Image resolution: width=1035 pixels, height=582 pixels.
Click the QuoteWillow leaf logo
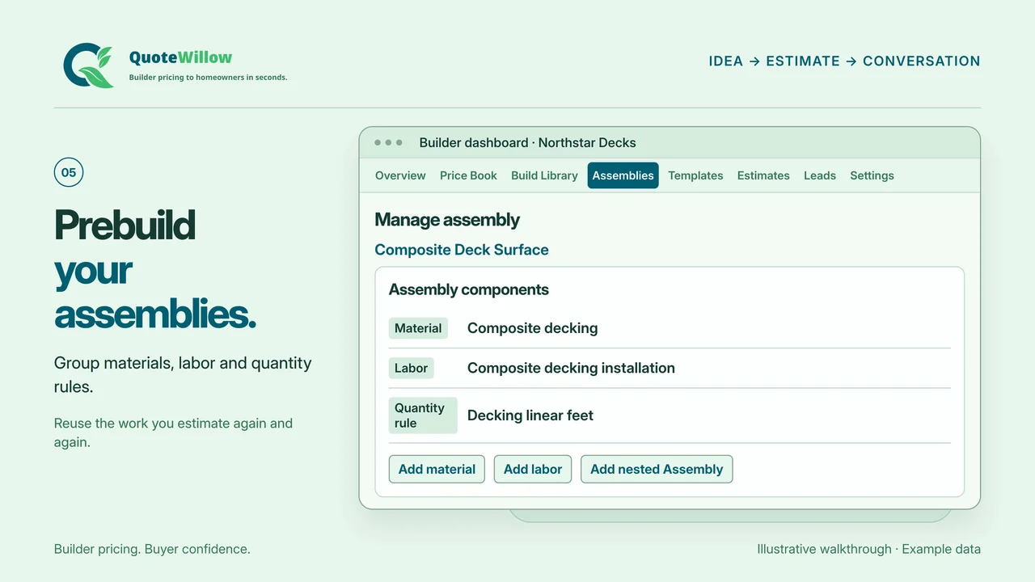pyautogui.click(x=88, y=65)
